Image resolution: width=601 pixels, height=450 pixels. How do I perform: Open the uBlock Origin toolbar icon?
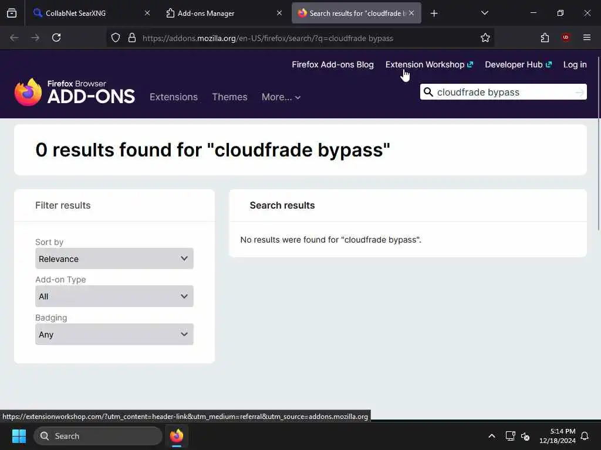[566, 37]
